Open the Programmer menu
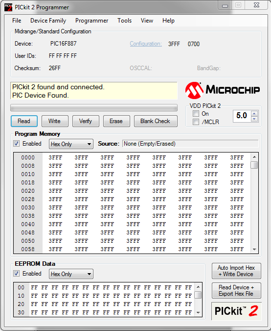This screenshot has height=331, width=271. [x=92, y=21]
